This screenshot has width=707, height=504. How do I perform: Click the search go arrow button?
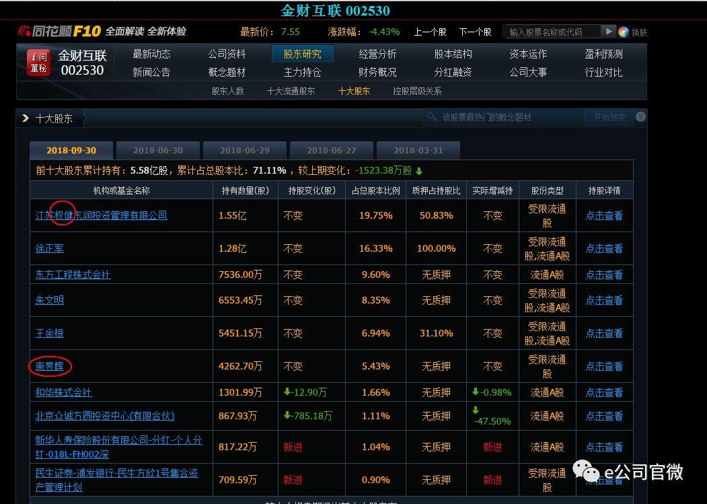[608, 32]
